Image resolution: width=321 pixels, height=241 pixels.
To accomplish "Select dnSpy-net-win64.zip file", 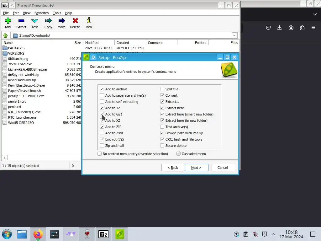I will point(24,75).
